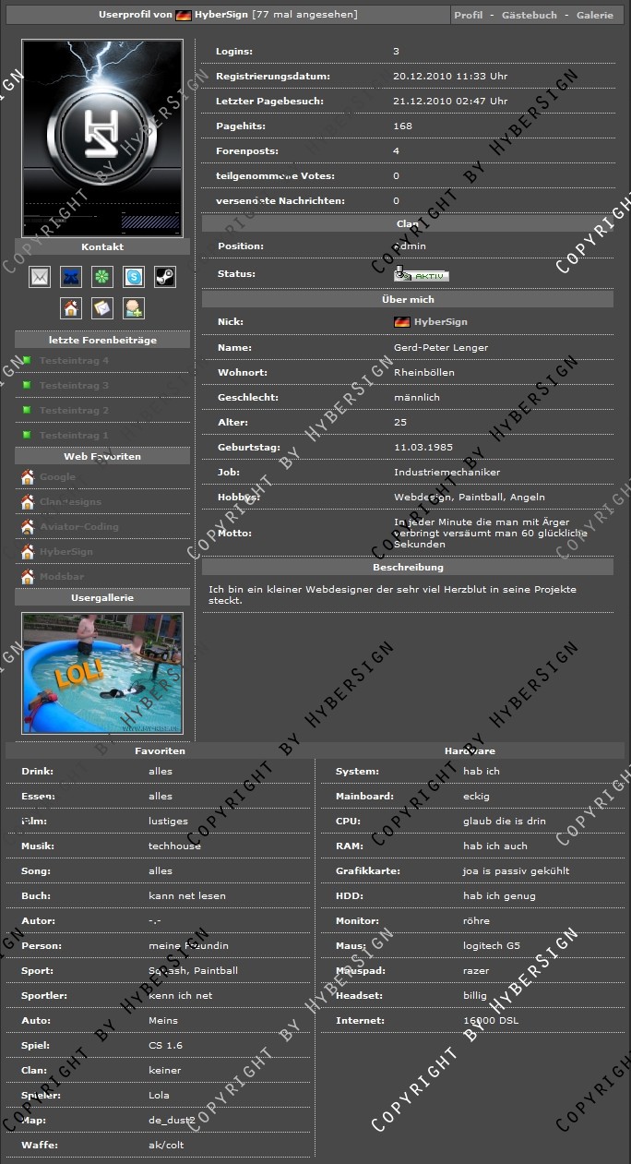Image resolution: width=631 pixels, height=1164 pixels.
Task: Open the homepage house icon under Kontakt
Action: click(x=71, y=308)
